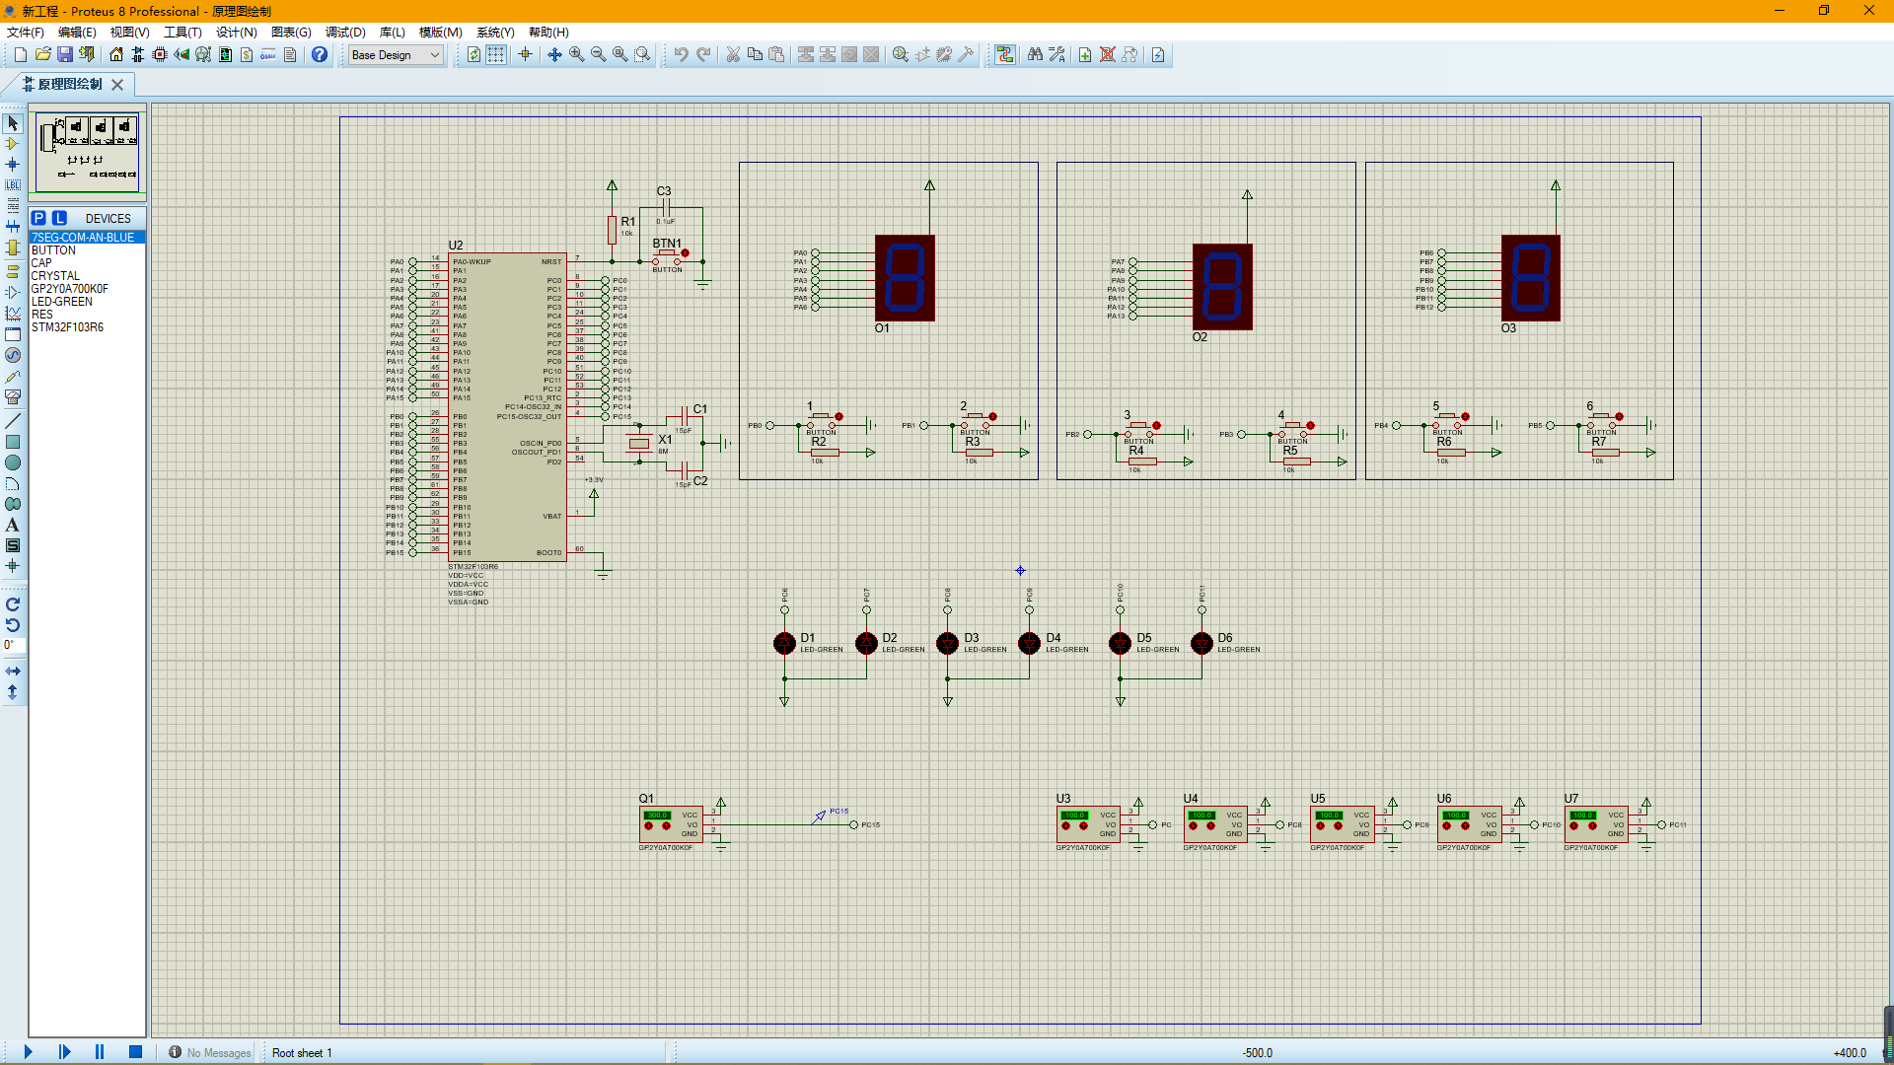Viewport: 1894px width, 1065px height.
Task: Add a new sheet to the design
Action: 1085,55
